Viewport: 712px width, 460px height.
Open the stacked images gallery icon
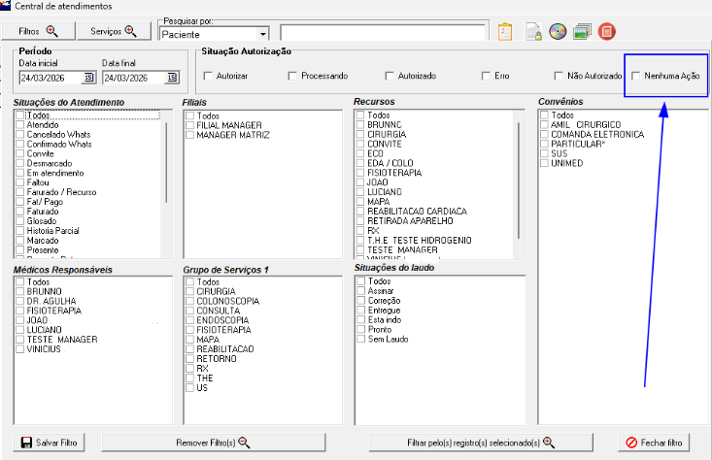582,31
